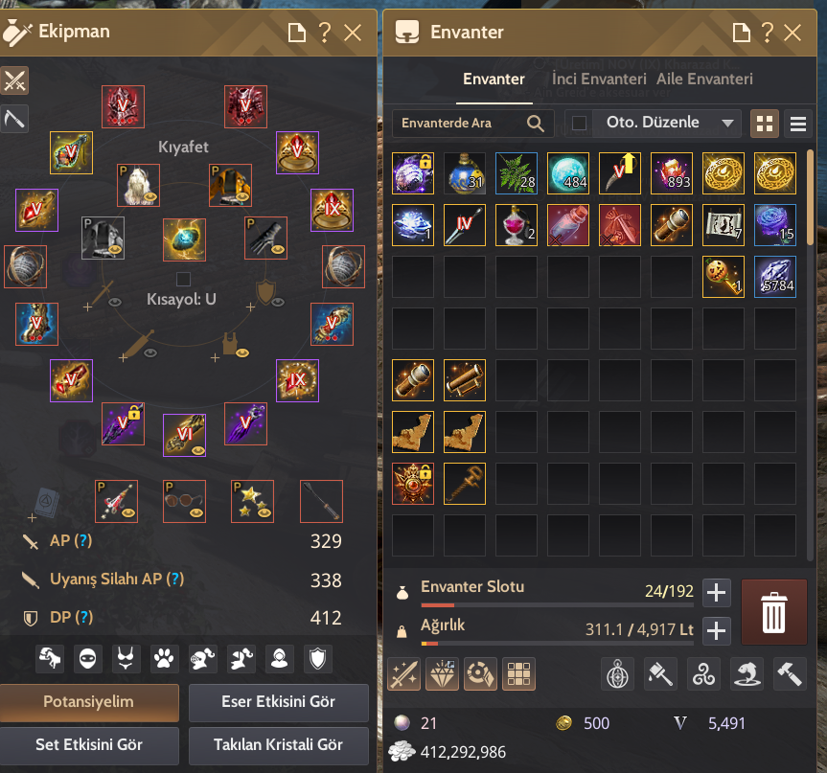Select grid view icon in inventory

pyautogui.click(x=765, y=124)
